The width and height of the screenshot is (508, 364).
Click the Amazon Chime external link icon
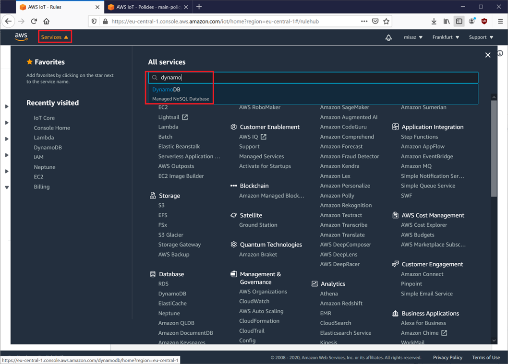coord(444,333)
